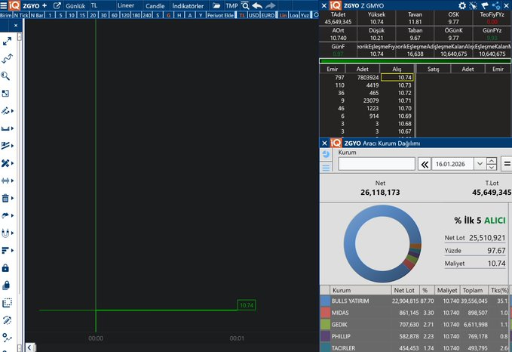Go to previous date with double chevron

pos(425,164)
